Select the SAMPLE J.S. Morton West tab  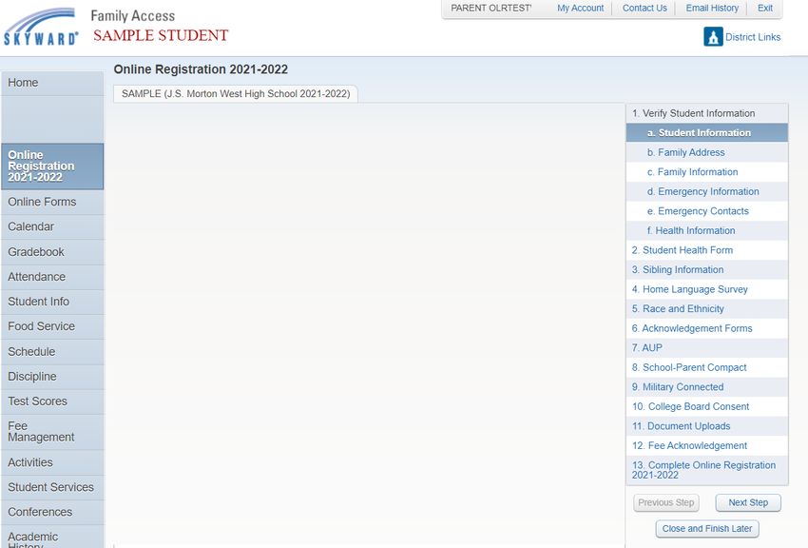tap(236, 94)
